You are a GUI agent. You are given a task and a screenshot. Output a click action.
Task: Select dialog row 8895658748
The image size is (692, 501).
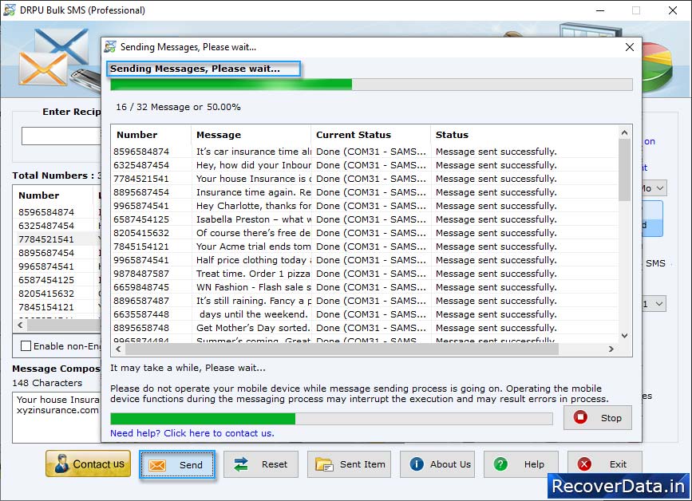pos(365,328)
